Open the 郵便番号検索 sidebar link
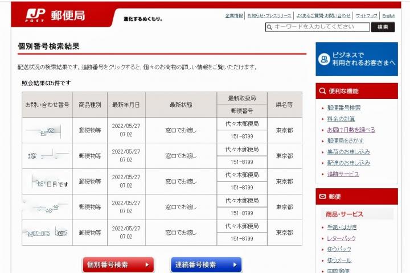This screenshot has height=273, width=410. [343, 107]
